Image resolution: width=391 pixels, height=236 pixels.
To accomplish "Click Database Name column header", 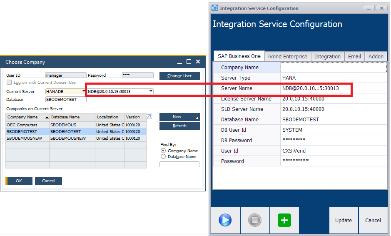I will [x=72, y=117].
